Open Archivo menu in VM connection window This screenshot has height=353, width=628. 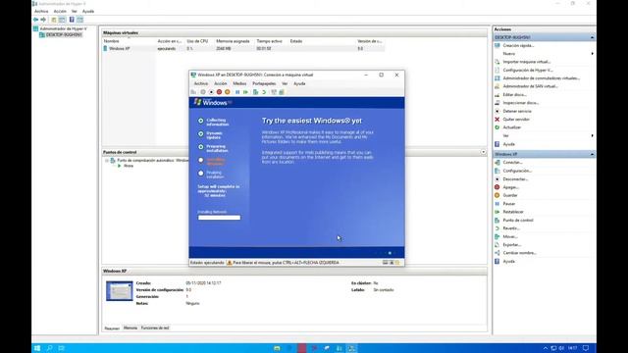[x=200, y=83]
